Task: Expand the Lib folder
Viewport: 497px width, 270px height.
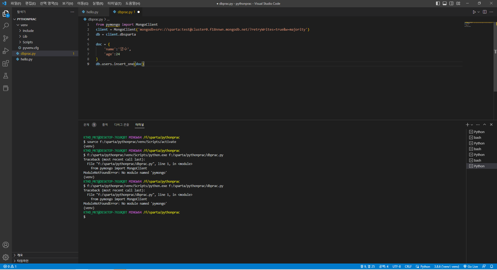Action: 45,36
